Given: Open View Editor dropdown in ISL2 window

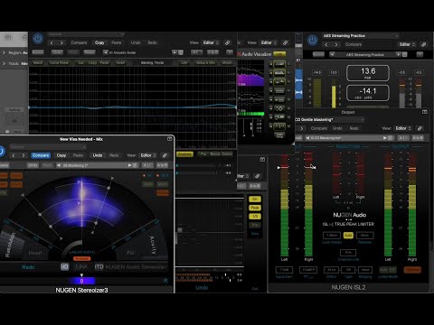Looking at the screenshot, I should coord(403,128).
